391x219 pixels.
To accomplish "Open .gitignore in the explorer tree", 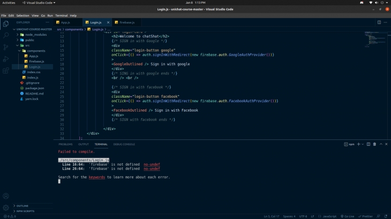I will point(33,83).
